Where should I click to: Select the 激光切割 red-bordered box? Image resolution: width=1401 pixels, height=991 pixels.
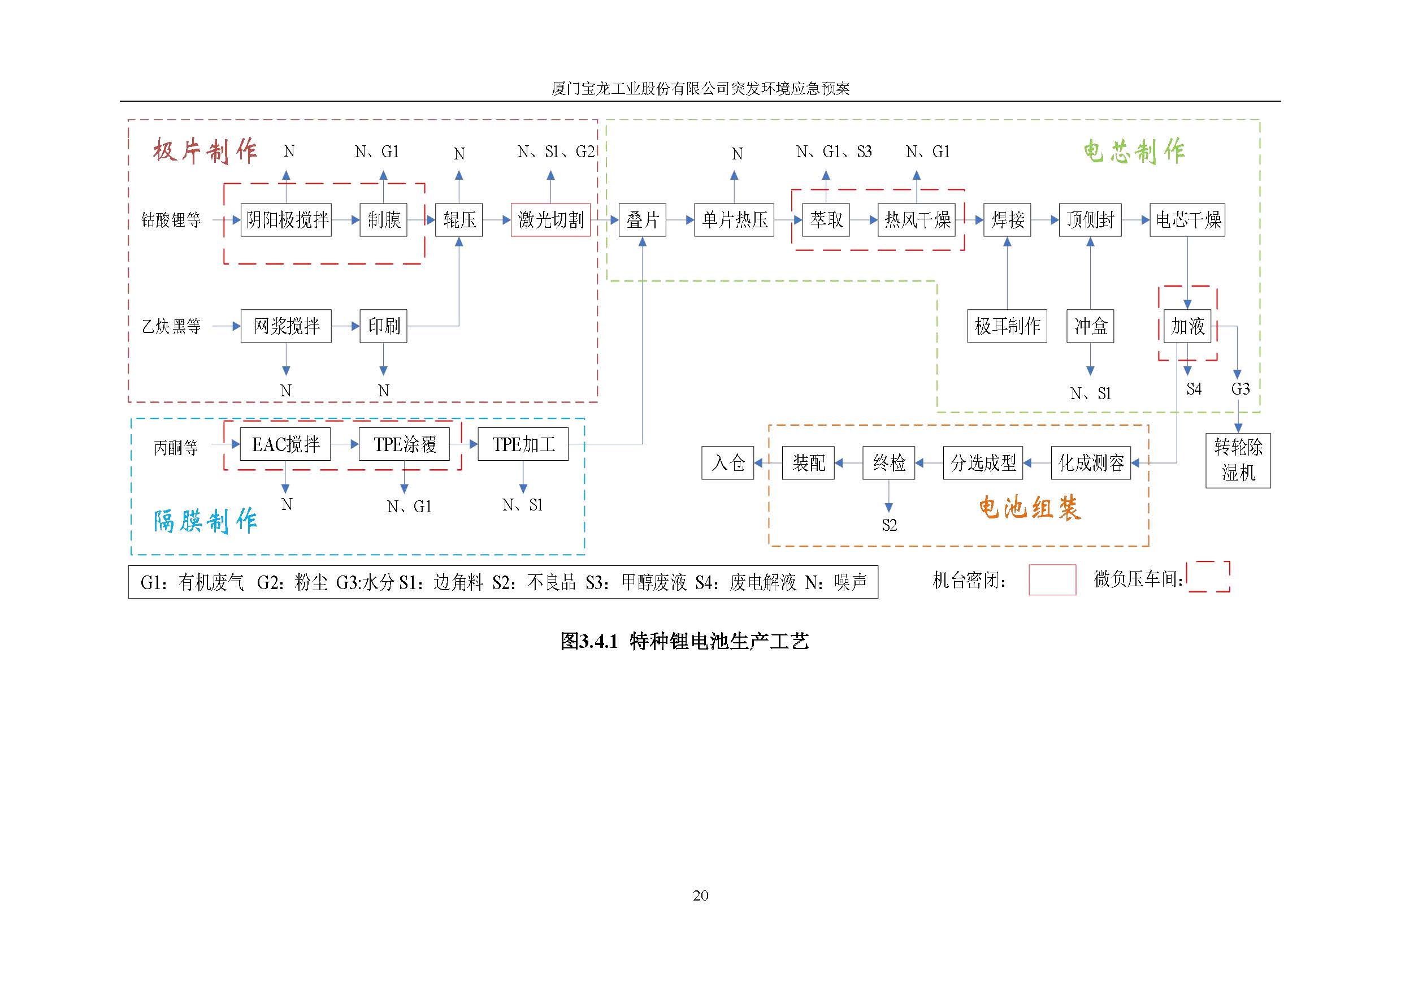(x=550, y=220)
